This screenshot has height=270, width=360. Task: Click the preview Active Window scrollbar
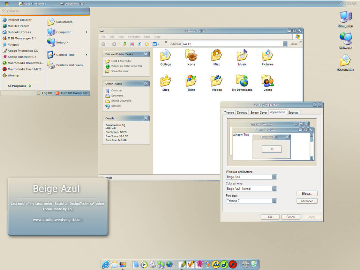(312, 146)
